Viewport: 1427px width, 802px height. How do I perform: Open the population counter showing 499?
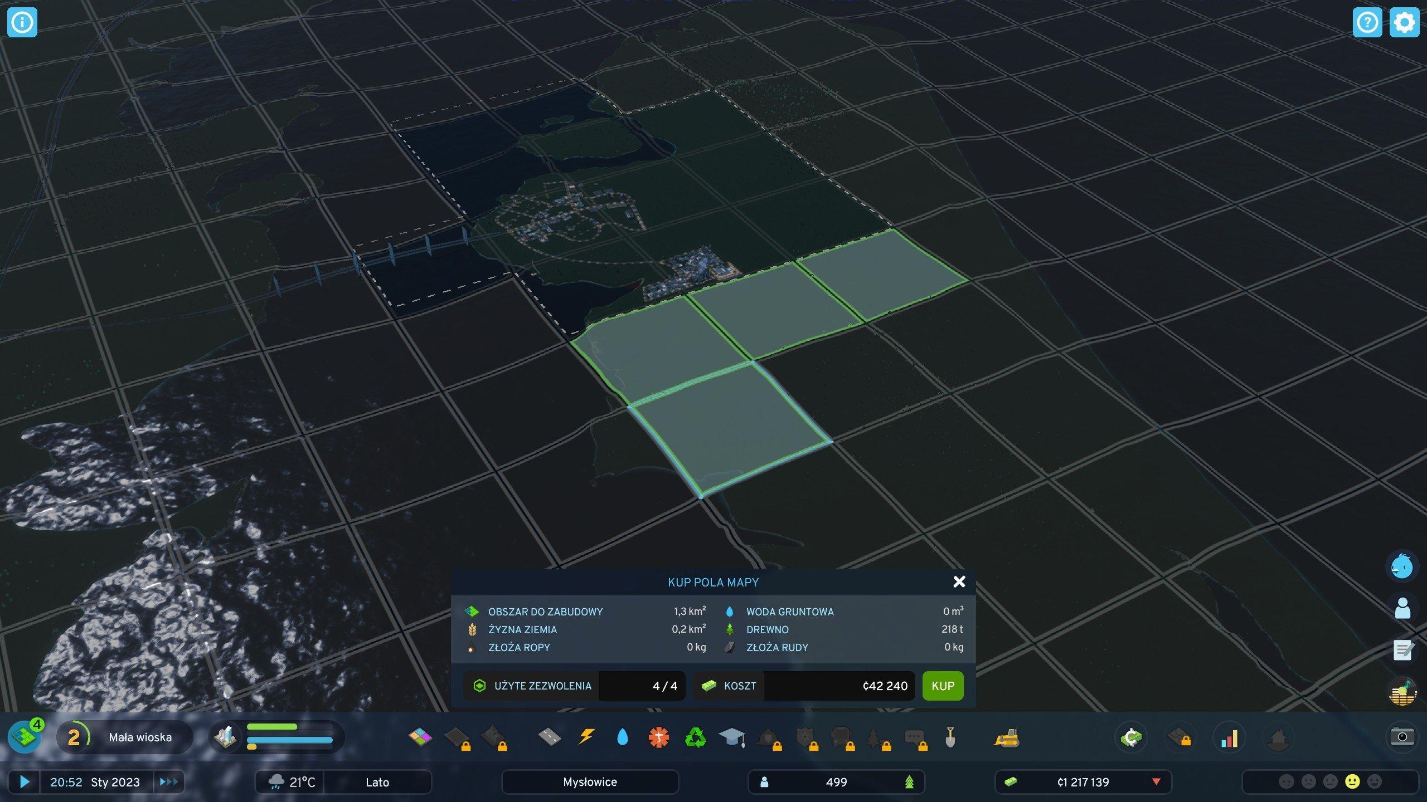(836, 782)
